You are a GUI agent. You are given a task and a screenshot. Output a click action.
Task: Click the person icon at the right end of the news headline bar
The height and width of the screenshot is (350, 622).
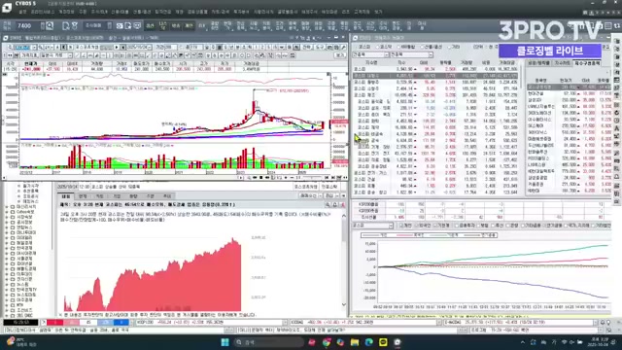point(343,205)
